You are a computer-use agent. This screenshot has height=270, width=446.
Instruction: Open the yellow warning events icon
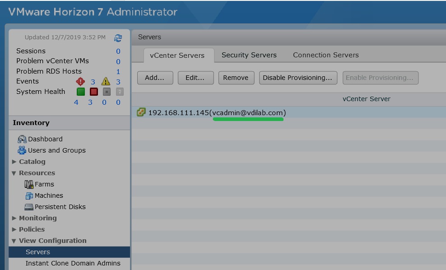click(106, 82)
